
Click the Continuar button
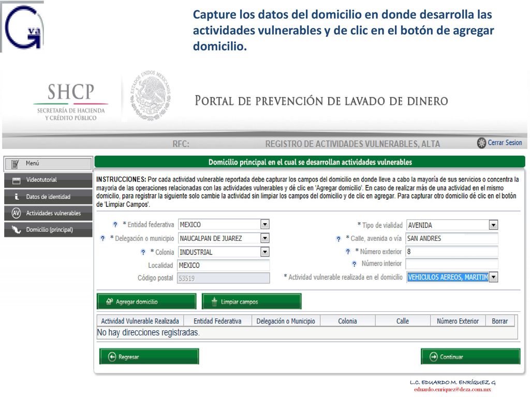(x=470, y=357)
